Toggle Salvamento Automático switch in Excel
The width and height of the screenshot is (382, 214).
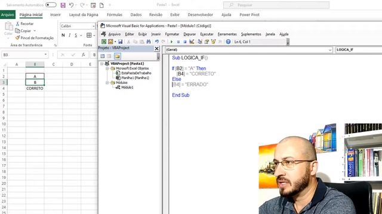pyautogui.click(x=51, y=5)
